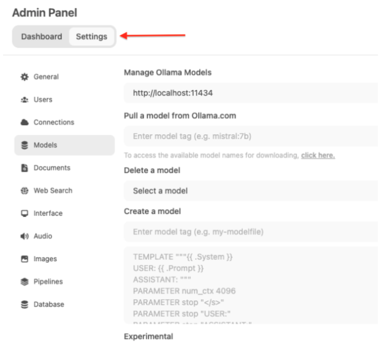The height and width of the screenshot is (350, 384).
Task: Click the Users people icon
Action: [25, 100]
